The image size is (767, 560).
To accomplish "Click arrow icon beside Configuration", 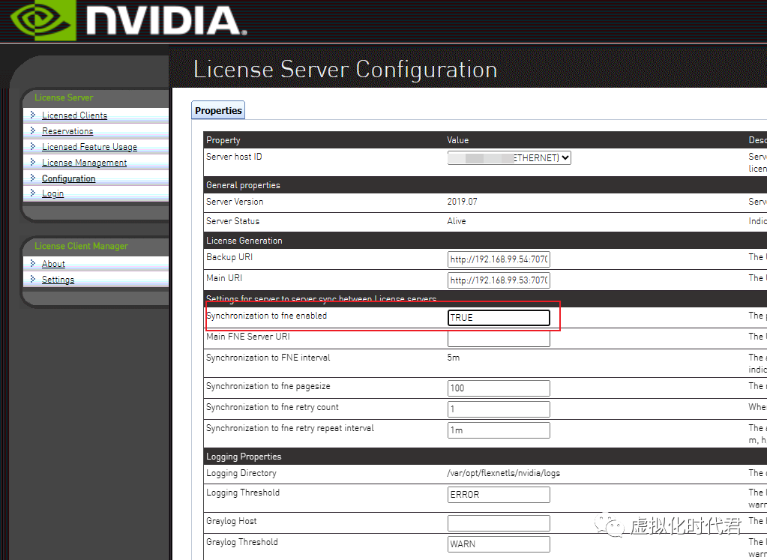I will tap(33, 178).
